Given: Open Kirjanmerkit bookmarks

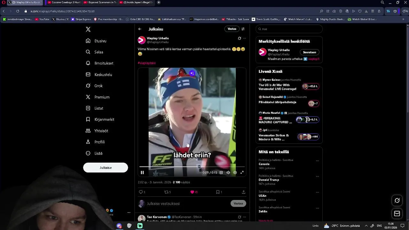Looking at the screenshot, I should [x=100, y=119].
